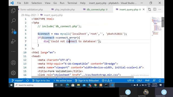This screenshot has width=173, height=97.
Task: Click the 20-May-2021 breadcrumb folder
Action: tap(29, 15)
